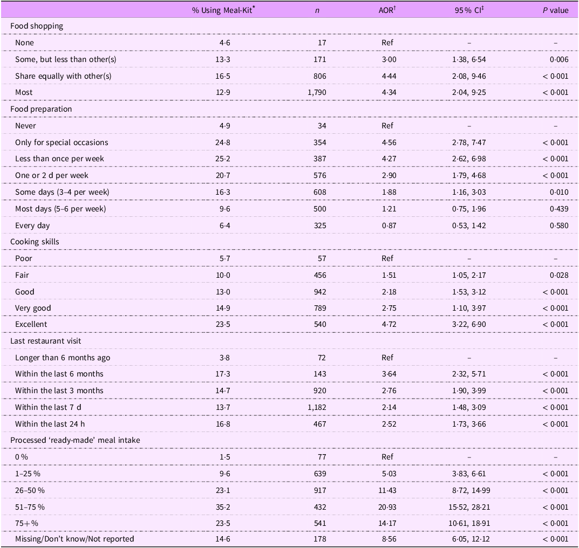Click the 'Food shopping' section heading
Image resolution: width=579 pixels, height=548 pixels.
pyautogui.click(x=37, y=26)
